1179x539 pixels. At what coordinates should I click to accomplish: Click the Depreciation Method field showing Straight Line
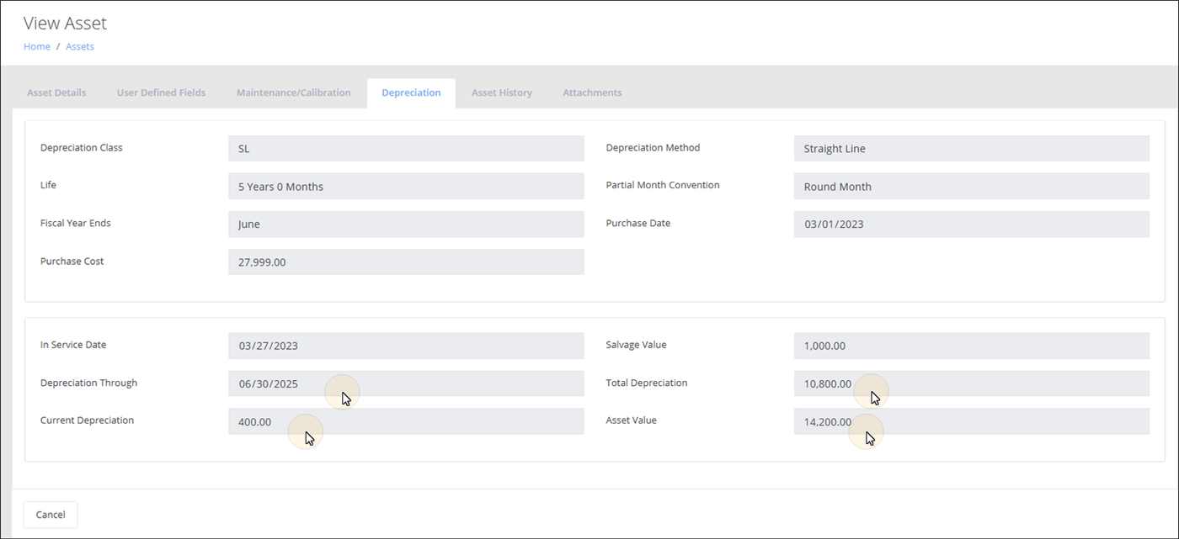[972, 149]
